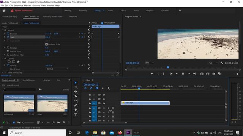Click New Bin folder icon in Project panel

(58, 122)
